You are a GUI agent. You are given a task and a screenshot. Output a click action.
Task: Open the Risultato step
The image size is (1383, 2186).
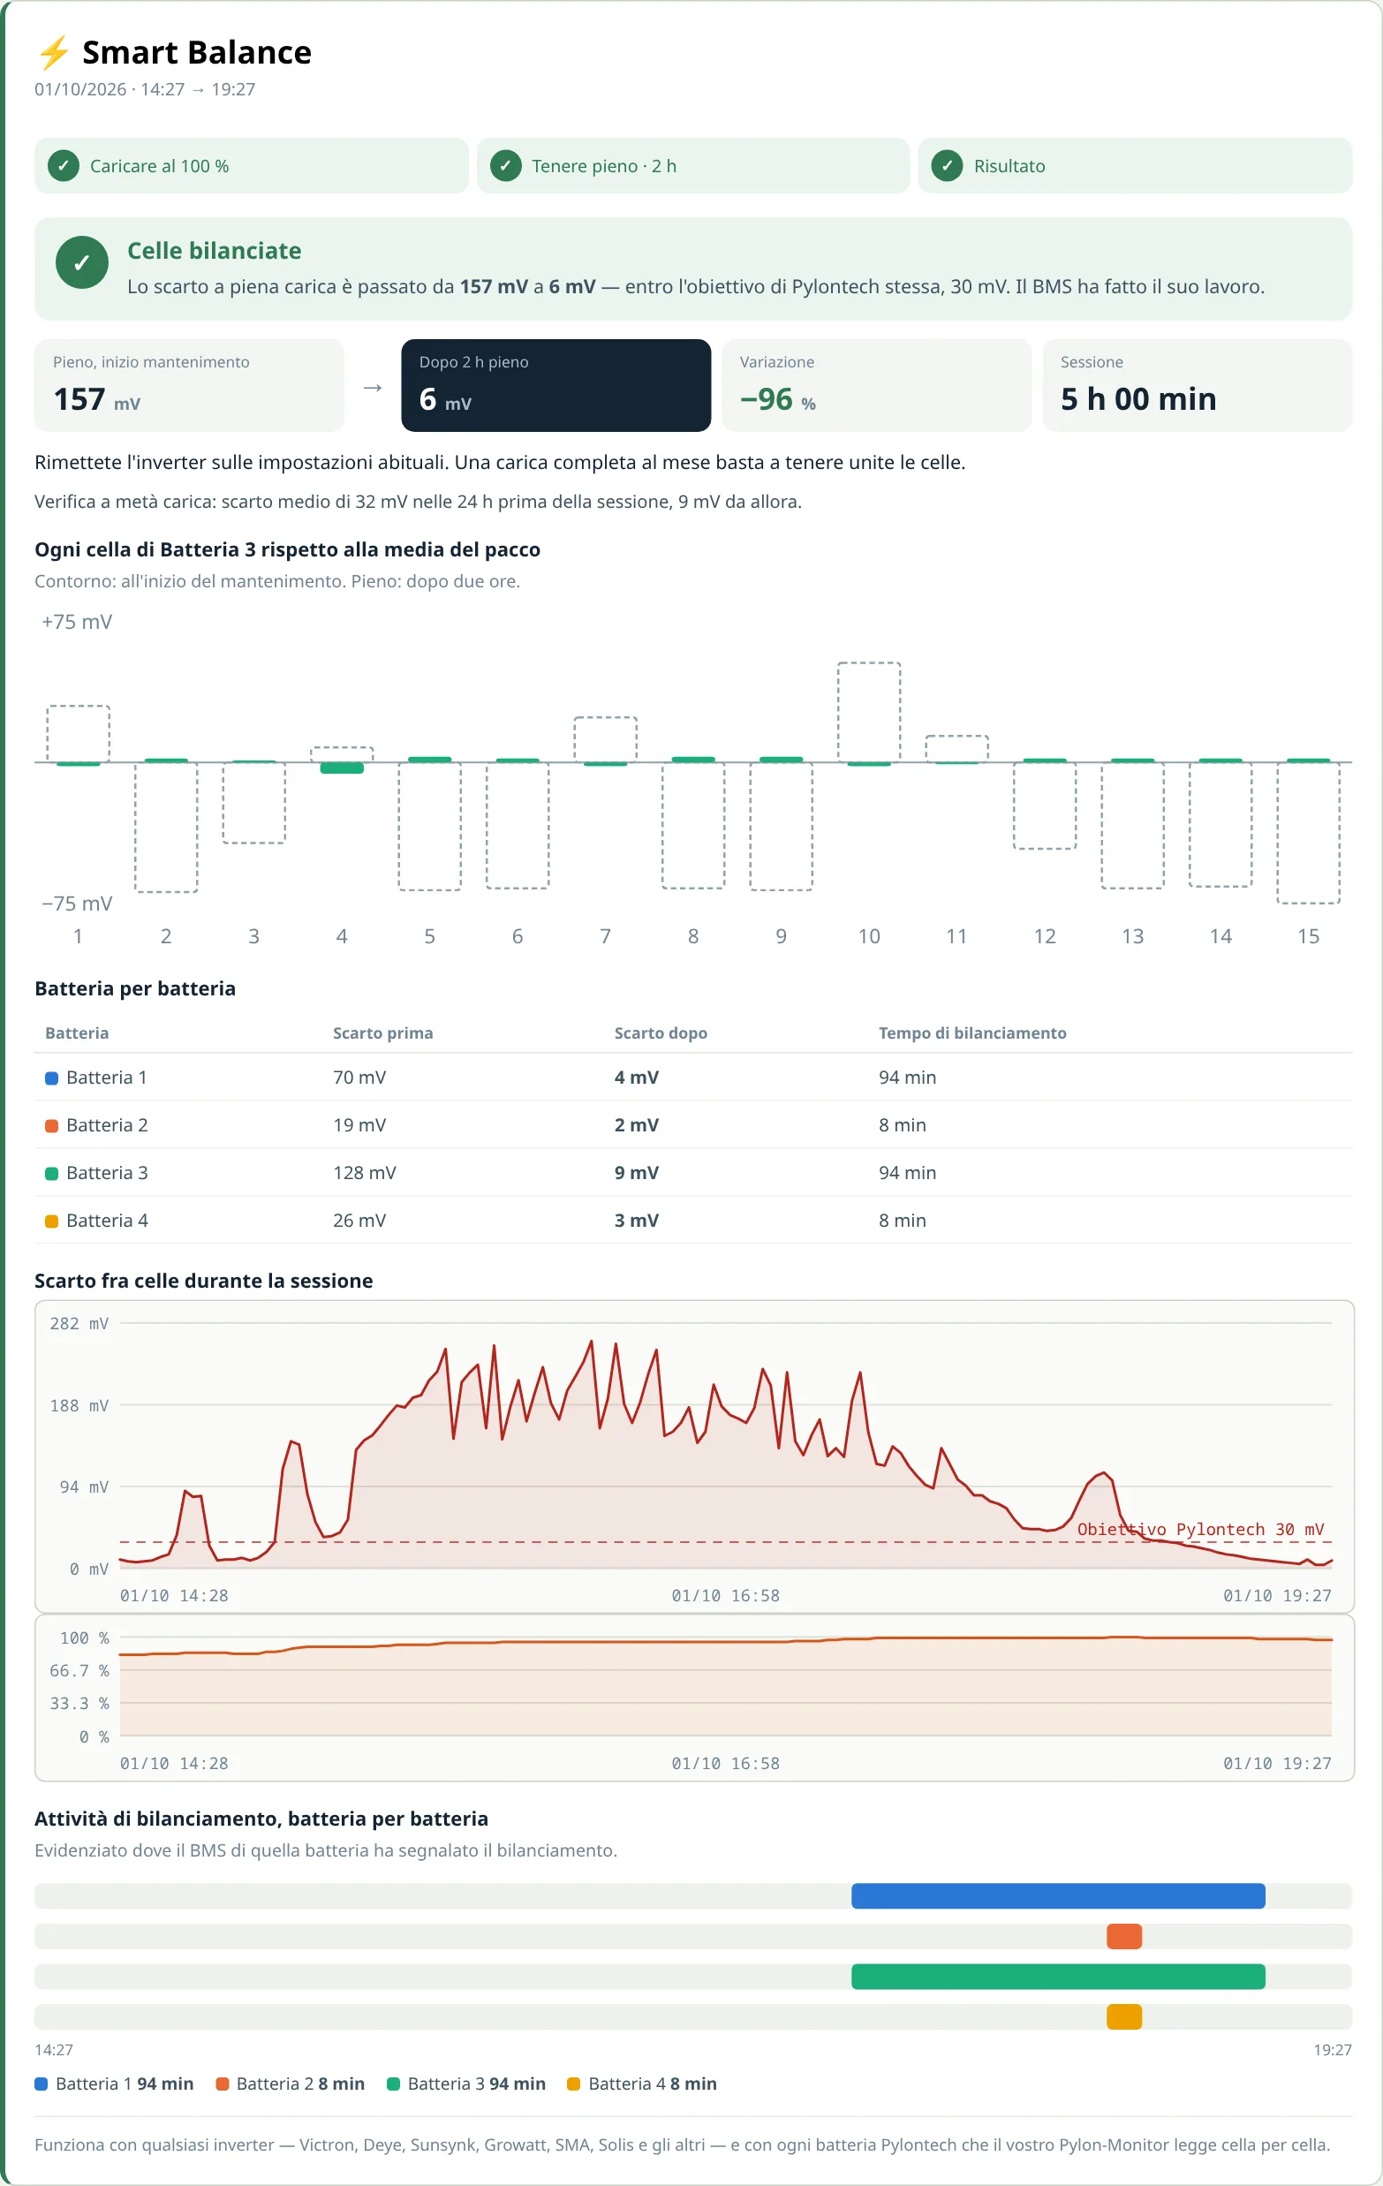point(1135,166)
